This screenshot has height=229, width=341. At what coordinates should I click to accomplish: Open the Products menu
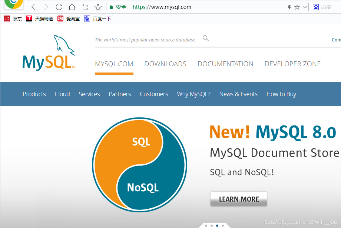click(x=34, y=94)
